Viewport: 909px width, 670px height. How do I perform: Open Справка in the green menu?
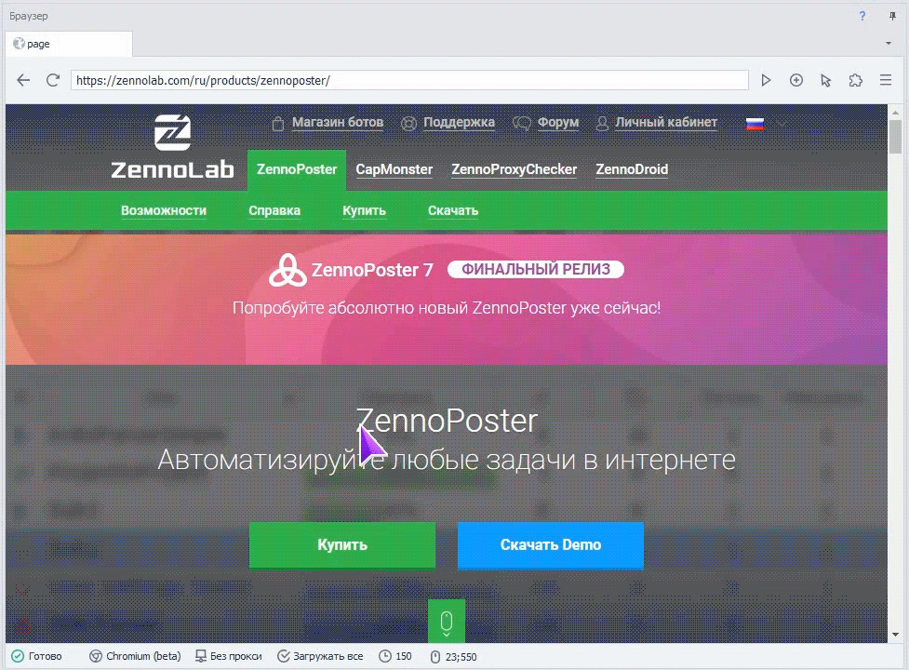point(274,210)
